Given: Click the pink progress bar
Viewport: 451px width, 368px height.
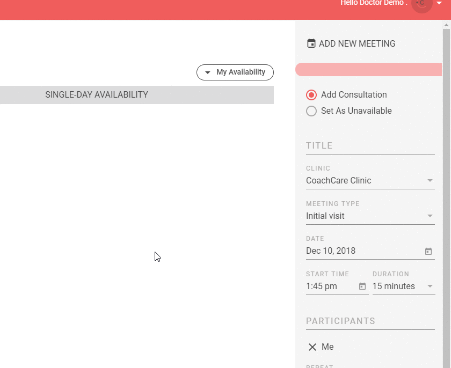Looking at the screenshot, I should point(368,69).
